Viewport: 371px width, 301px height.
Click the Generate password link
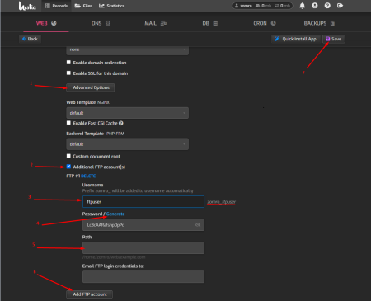pos(115,214)
